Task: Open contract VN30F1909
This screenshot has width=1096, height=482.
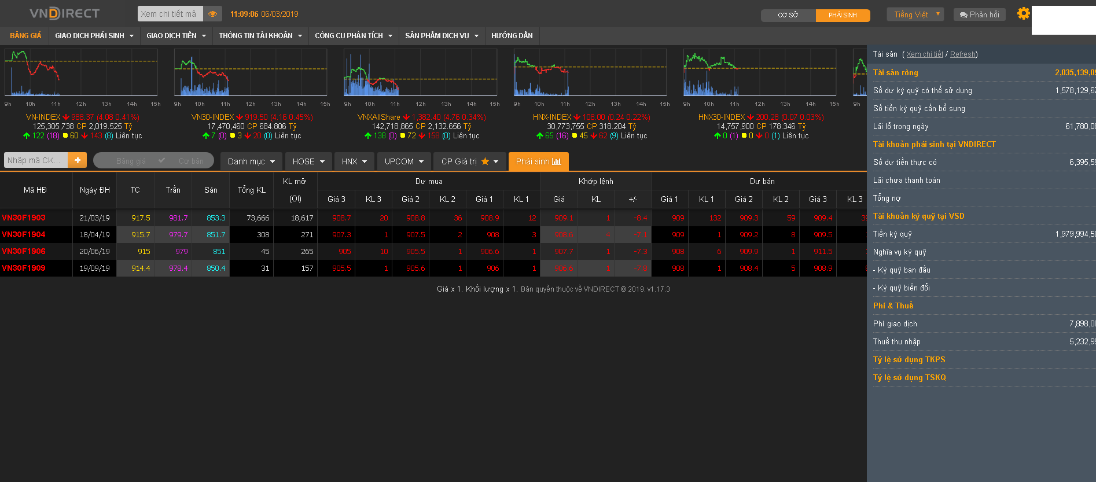Action: [x=24, y=268]
